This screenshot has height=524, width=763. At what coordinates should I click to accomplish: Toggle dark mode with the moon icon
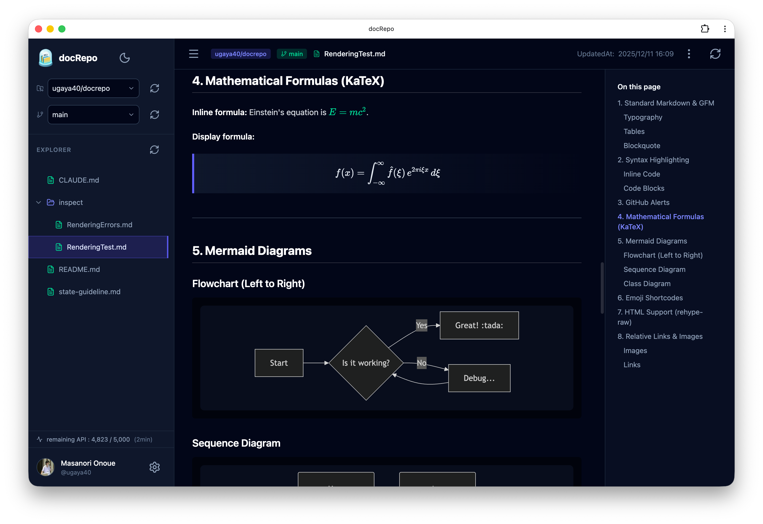[125, 58]
